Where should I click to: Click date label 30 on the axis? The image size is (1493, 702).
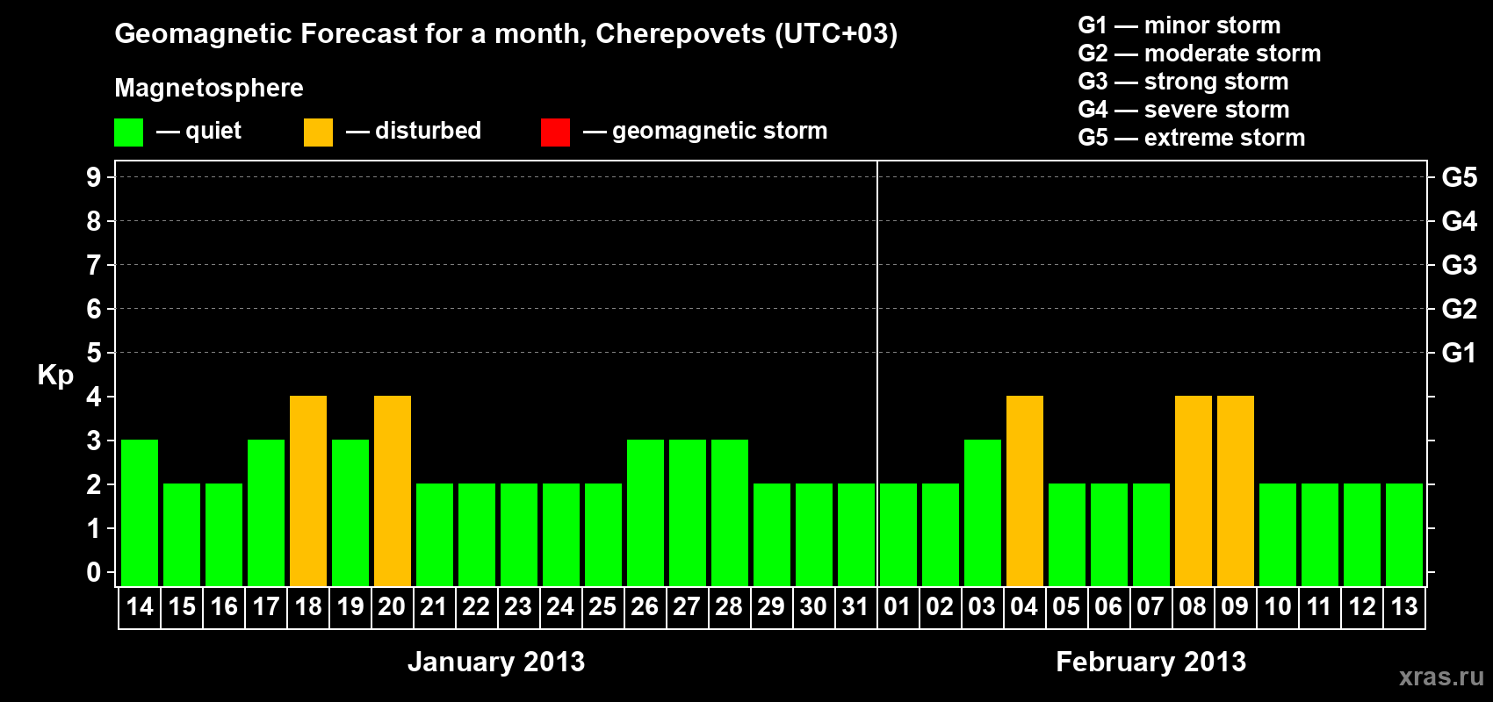813,607
